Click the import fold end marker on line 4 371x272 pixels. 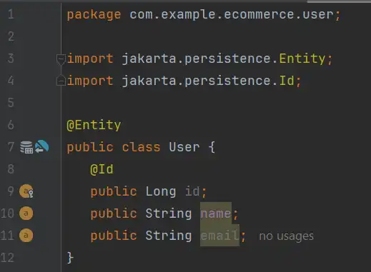[x=61, y=81]
